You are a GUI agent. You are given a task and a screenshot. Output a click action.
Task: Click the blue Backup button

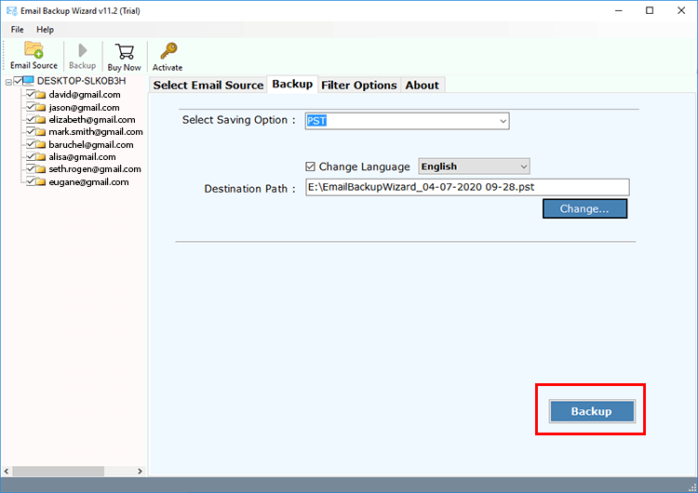tap(592, 411)
